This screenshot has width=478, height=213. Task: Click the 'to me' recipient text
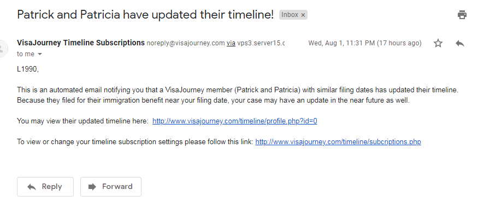pos(26,54)
